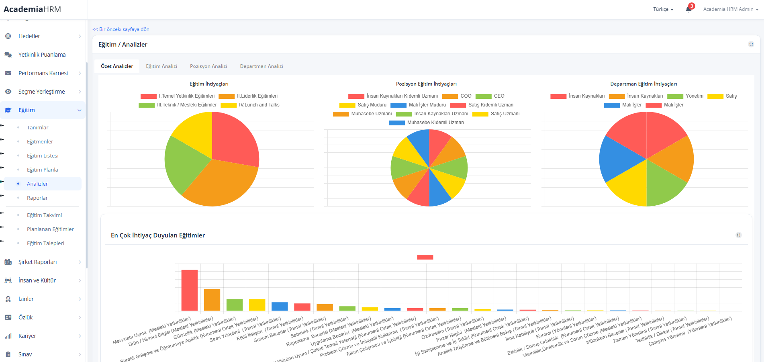Go to Planlanan Eğitimler
This screenshot has width=764, height=362.
(x=50, y=229)
